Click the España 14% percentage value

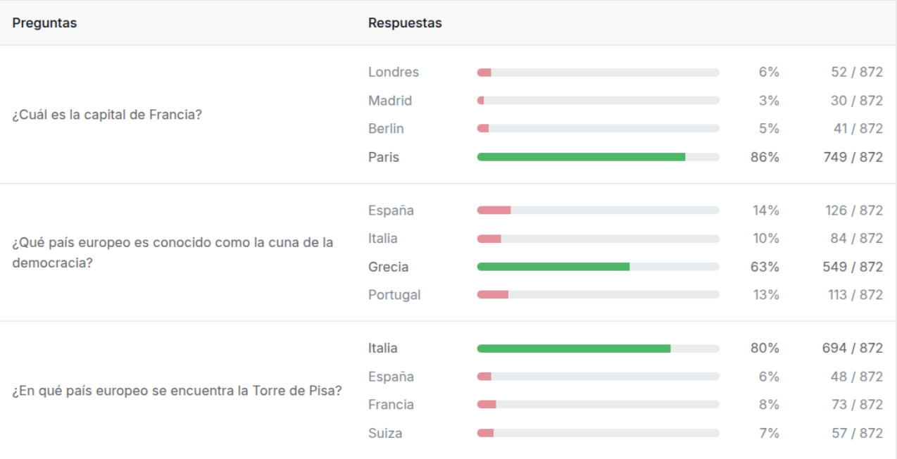766,210
